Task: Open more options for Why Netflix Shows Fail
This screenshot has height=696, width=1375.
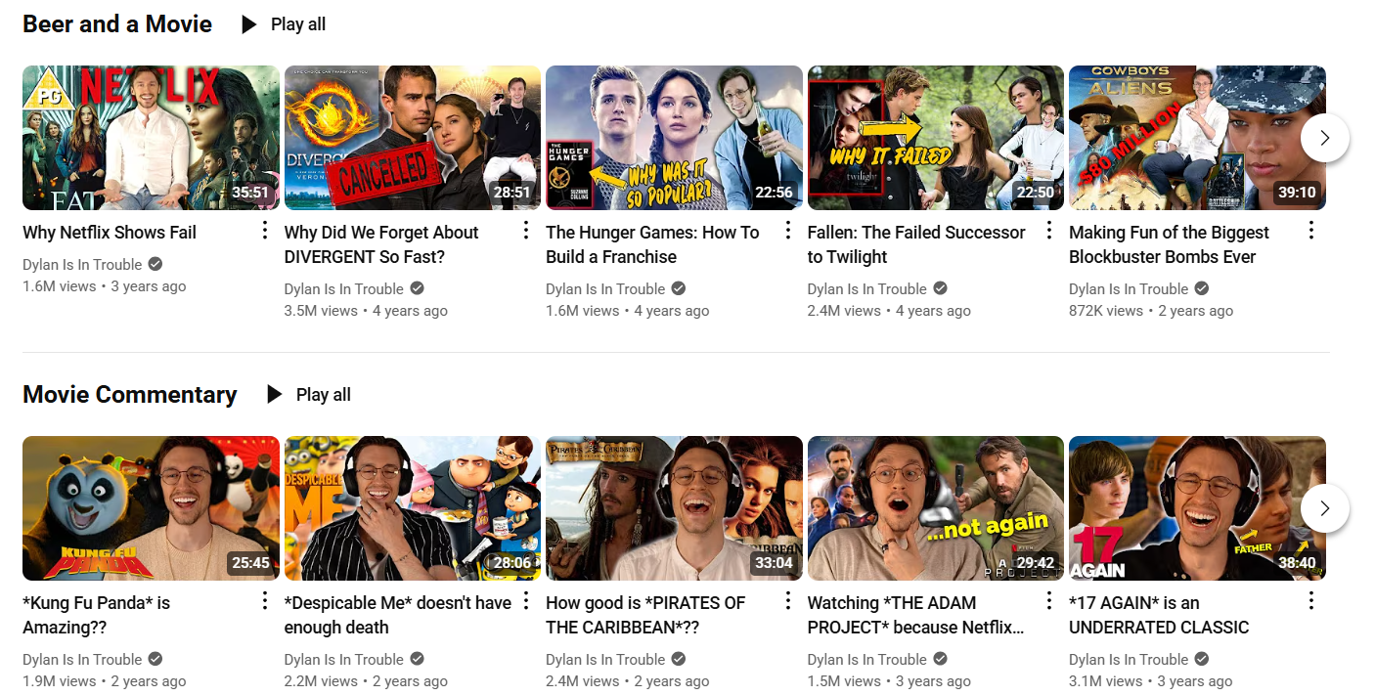Action: pyautogui.click(x=264, y=231)
